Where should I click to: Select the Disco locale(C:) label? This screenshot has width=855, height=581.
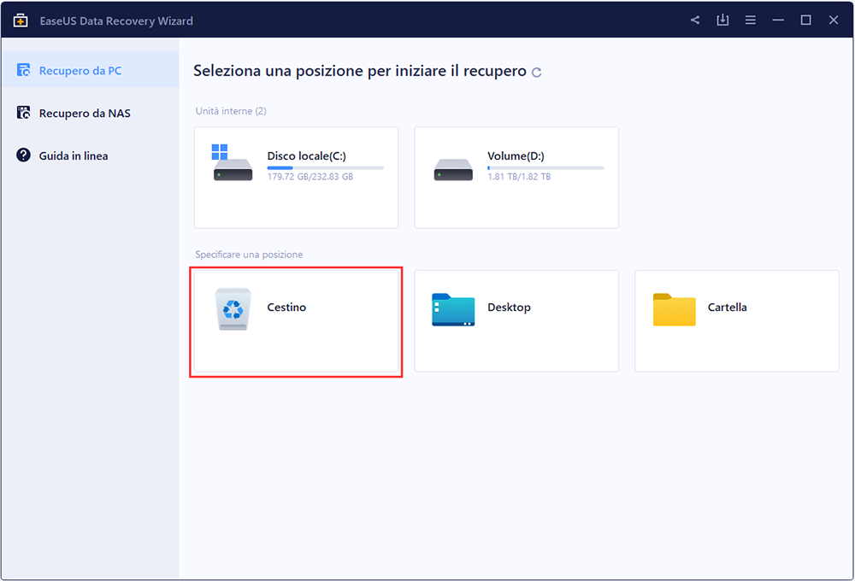click(306, 156)
